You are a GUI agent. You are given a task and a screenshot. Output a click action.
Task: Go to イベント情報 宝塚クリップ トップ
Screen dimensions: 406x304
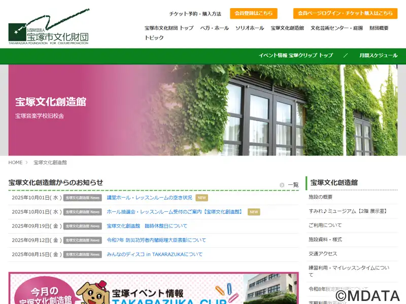tap(296, 55)
